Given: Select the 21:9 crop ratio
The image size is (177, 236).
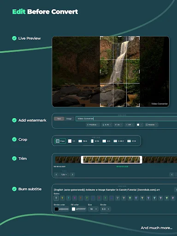Looking at the screenshot, I should tap(131, 141).
